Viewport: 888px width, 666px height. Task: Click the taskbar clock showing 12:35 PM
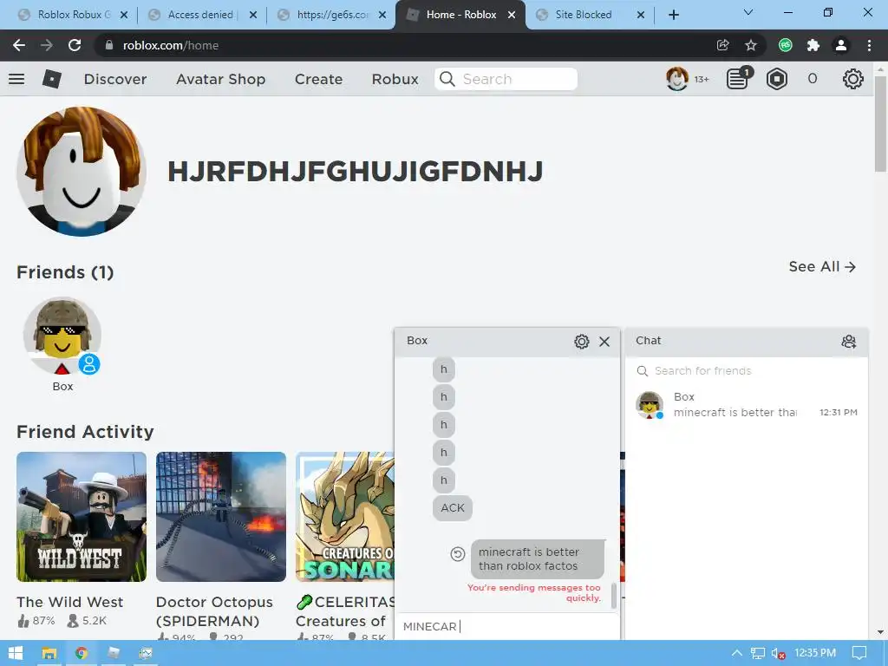815,653
